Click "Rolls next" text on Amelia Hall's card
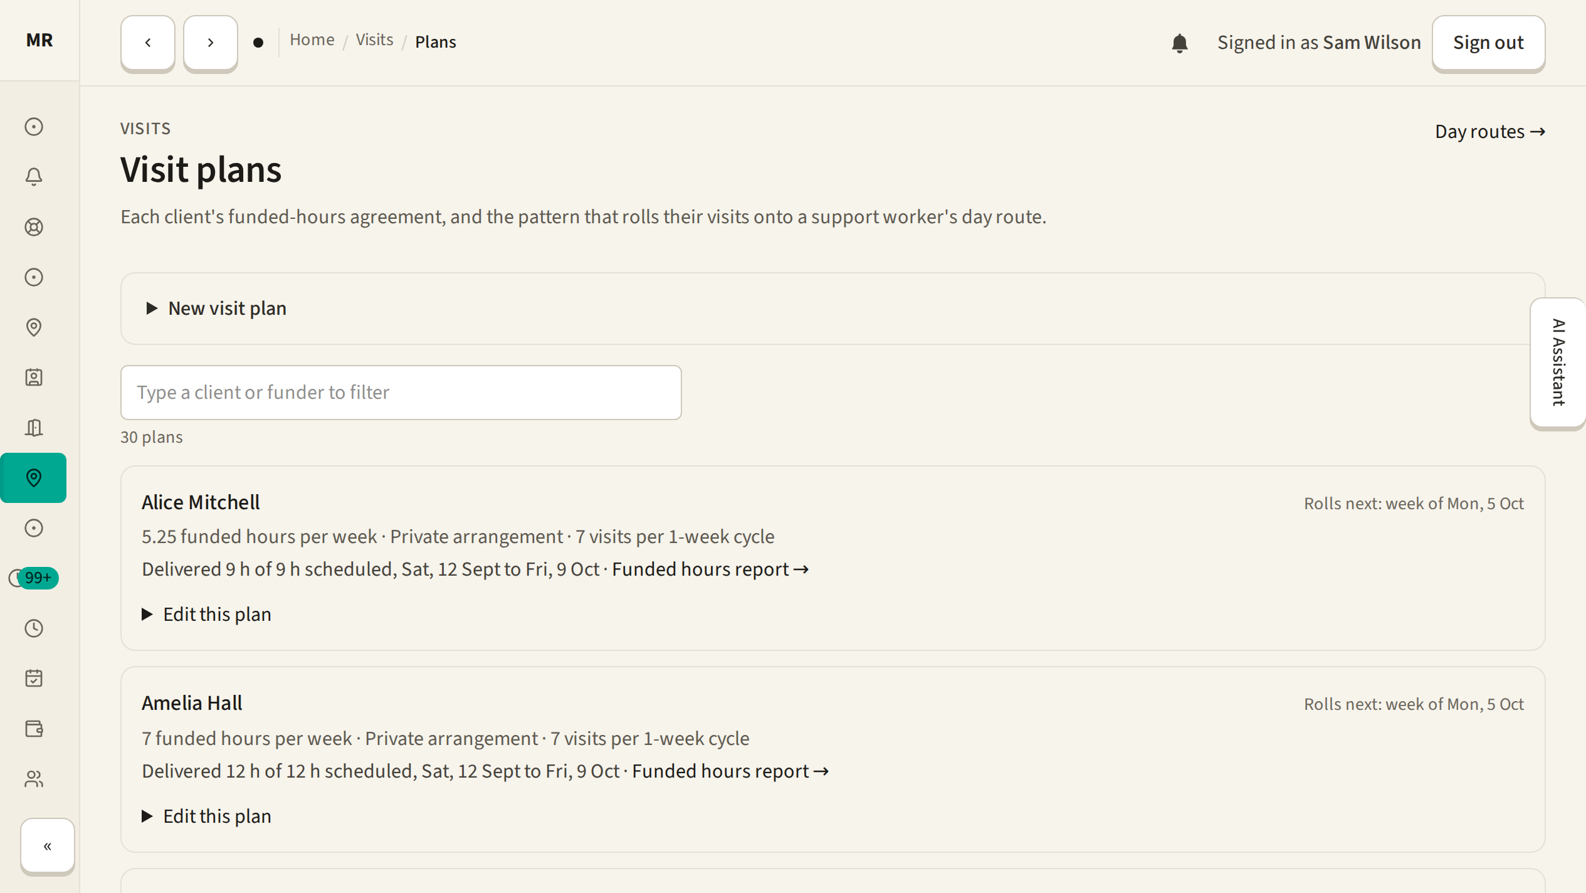The width and height of the screenshot is (1586, 893). click(x=1414, y=704)
